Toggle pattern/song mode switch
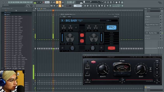 [35, 3]
